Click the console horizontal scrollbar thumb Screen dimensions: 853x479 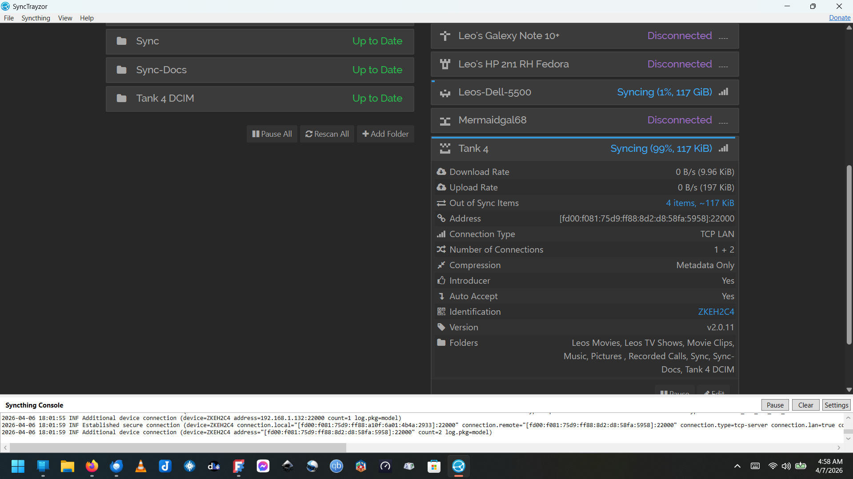pos(178,447)
